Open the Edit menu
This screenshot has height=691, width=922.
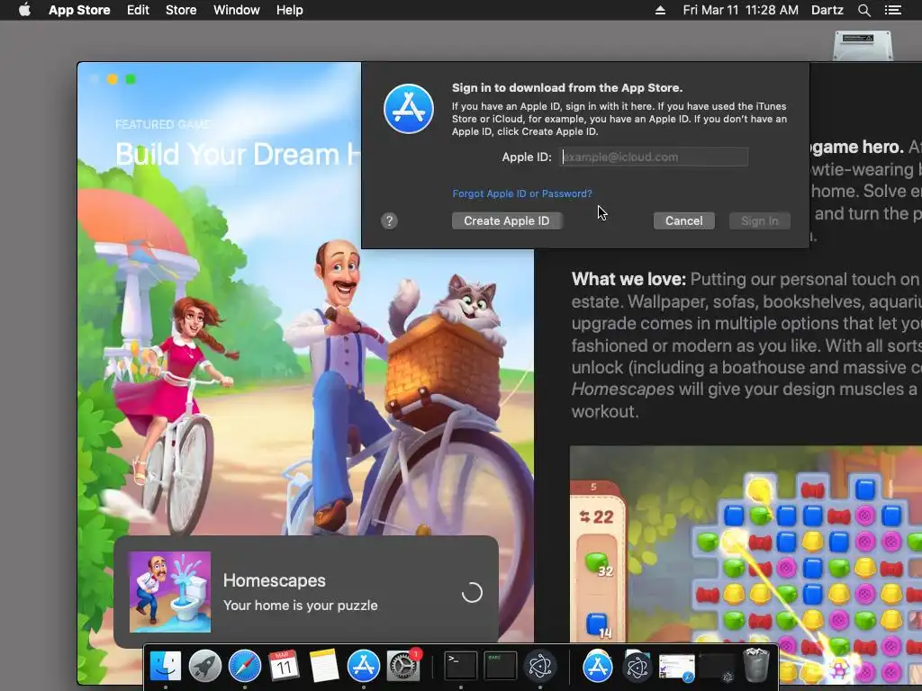138,10
